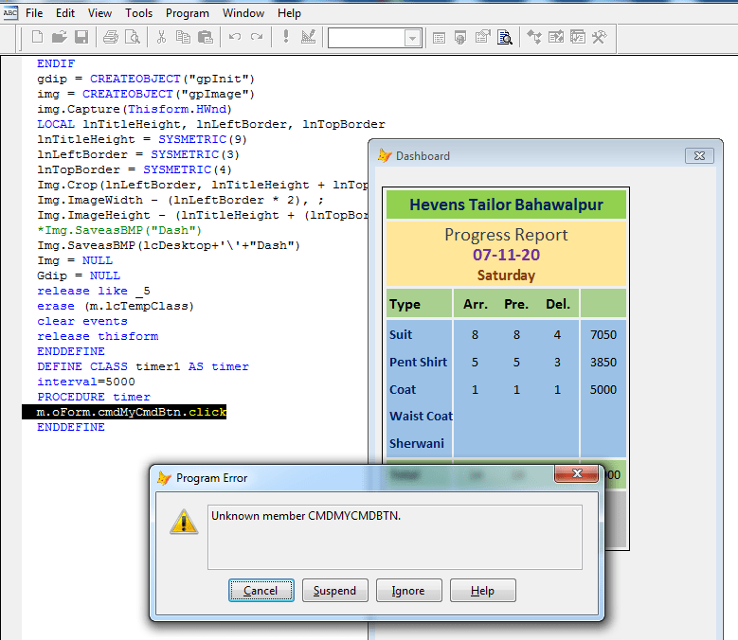
Task: Click the 'Pent Shirt' row label
Action: click(418, 362)
